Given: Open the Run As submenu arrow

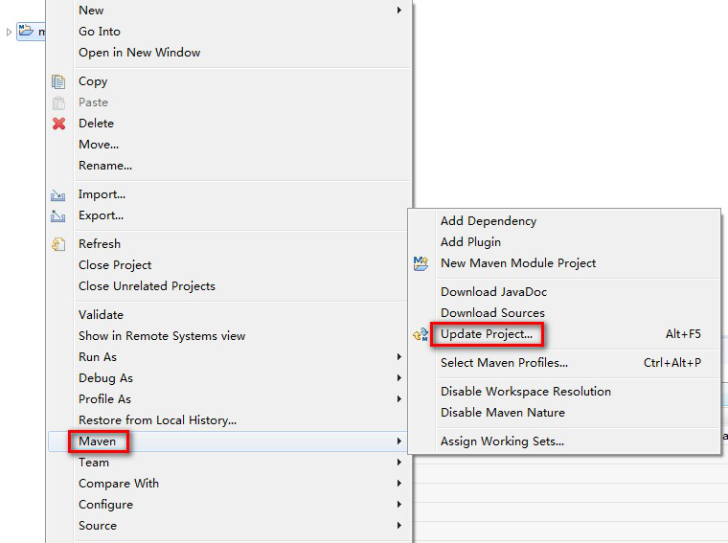Looking at the screenshot, I should (x=399, y=357).
